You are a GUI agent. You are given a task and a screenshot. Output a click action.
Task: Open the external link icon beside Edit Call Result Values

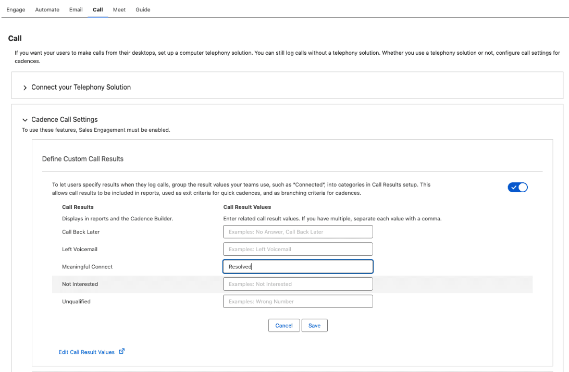tap(122, 352)
